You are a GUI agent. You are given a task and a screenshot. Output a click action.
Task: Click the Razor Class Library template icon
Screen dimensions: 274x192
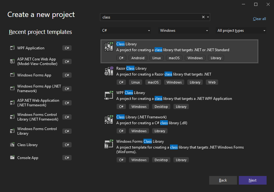(109, 71)
